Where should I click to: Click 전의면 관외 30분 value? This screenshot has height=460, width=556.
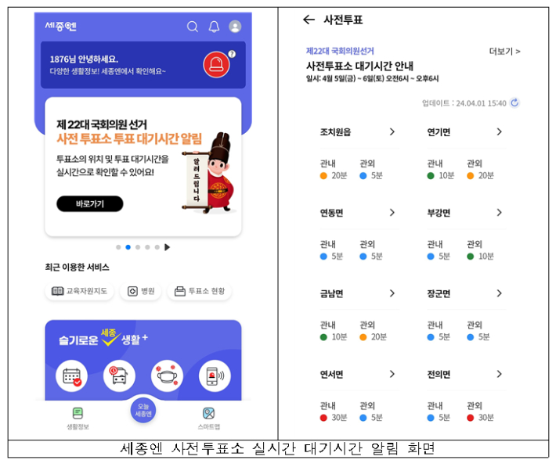pyautogui.click(x=486, y=418)
